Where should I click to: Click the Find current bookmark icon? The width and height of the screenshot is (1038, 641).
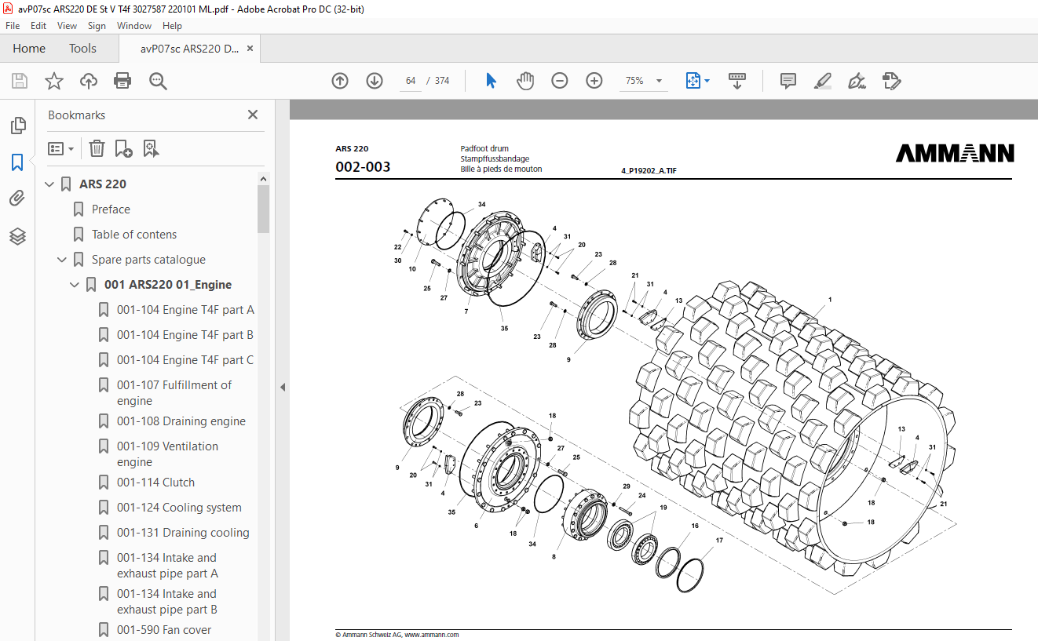pos(151,148)
